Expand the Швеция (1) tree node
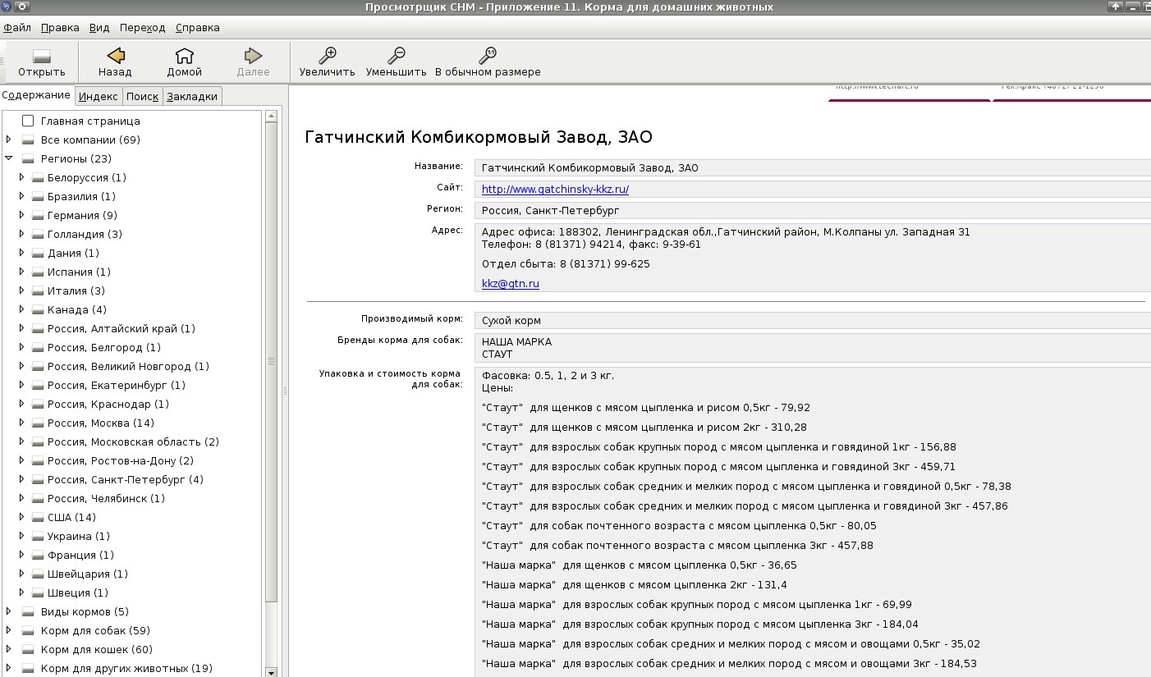 point(22,592)
